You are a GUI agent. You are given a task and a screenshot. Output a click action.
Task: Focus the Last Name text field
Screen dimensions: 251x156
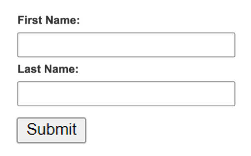[x=126, y=94]
